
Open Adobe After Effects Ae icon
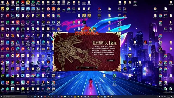(x=48, y=56)
